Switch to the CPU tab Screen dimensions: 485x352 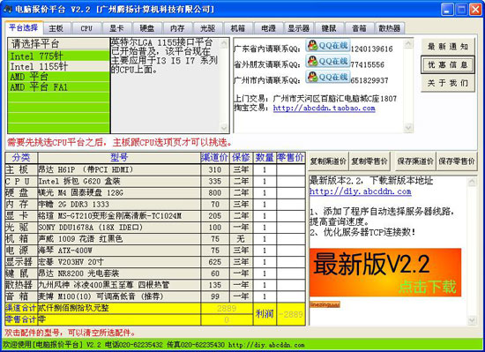click(x=86, y=28)
